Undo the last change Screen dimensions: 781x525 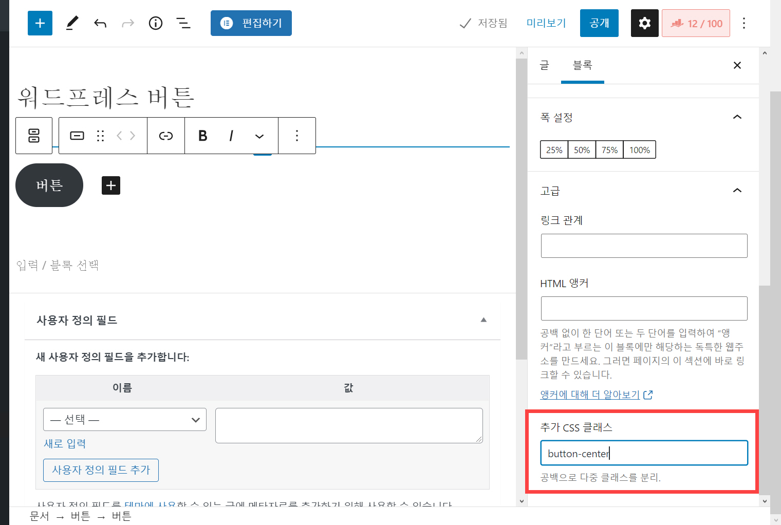(100, 23)
